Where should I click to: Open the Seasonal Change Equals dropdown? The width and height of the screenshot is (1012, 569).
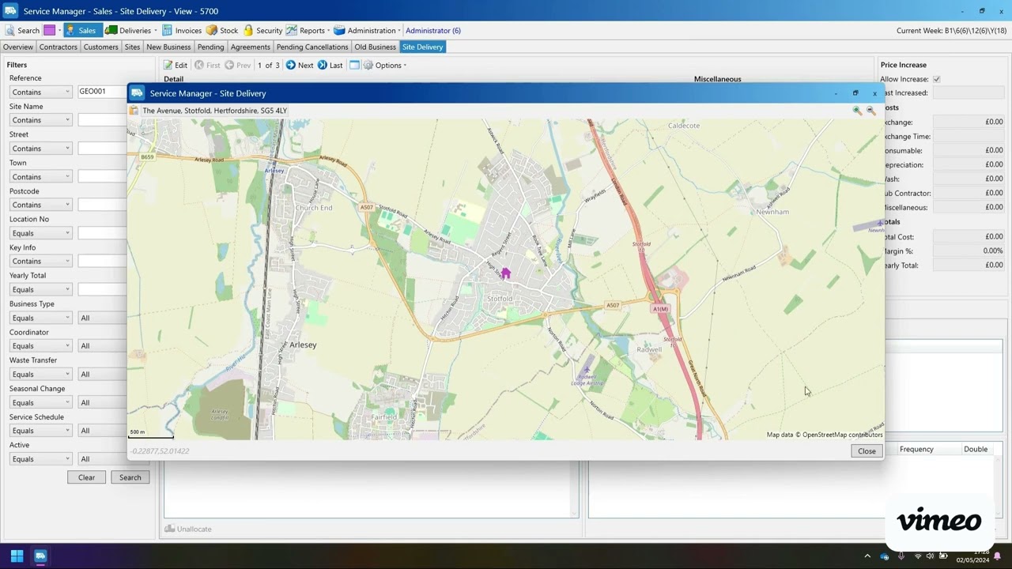tap(40, 402)
